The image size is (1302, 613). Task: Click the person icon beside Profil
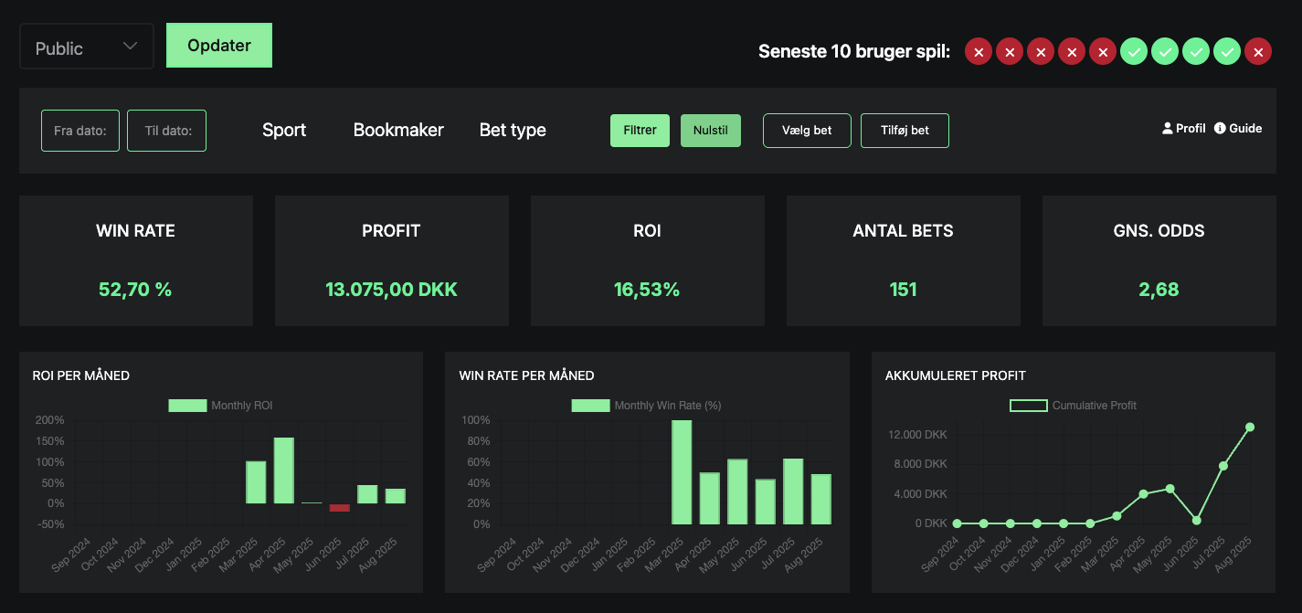point(1167,129)
